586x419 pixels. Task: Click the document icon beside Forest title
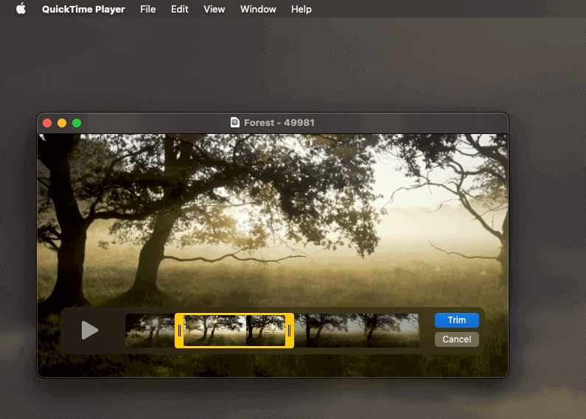[234, 122]
